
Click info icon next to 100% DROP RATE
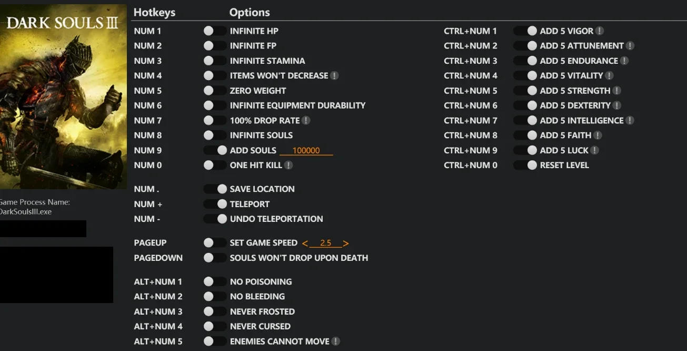(306, 121)
